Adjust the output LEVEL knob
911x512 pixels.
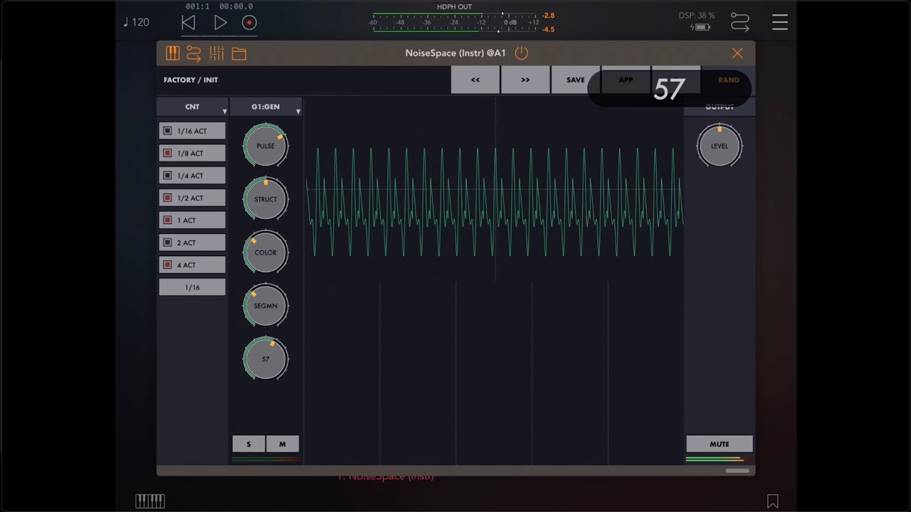click(x=720, y=146)
